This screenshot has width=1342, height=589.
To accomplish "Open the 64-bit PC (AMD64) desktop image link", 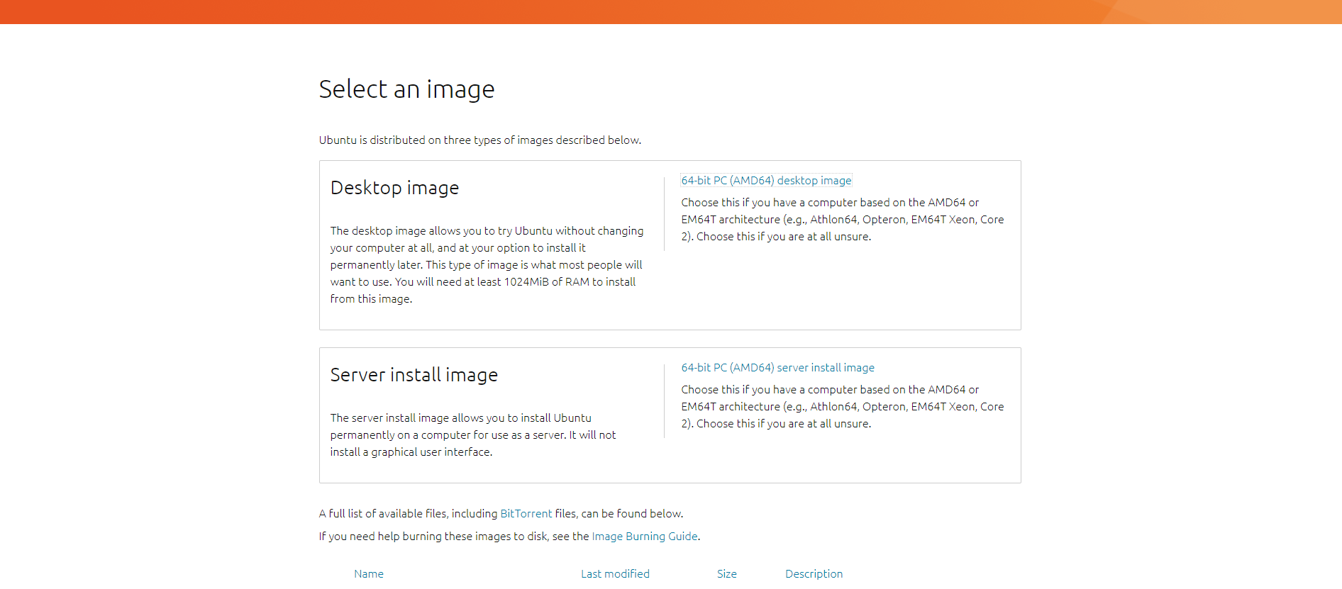I will (x=766, y=181).
